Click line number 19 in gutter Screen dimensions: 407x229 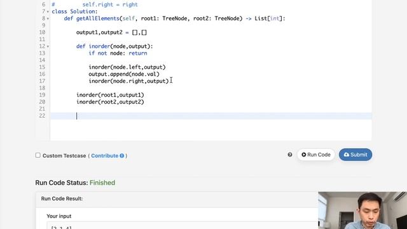click(43, 95)
